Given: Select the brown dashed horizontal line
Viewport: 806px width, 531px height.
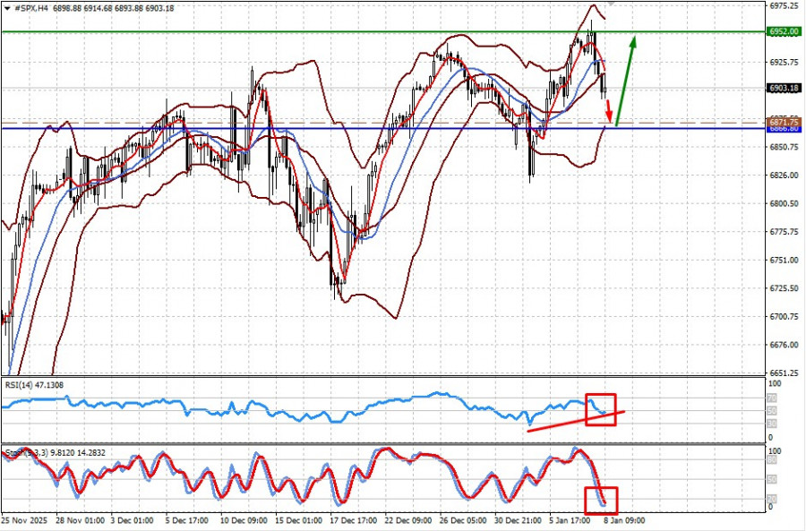Looking at the screenshot, I should pyautogui.click(x=358, y=122).
